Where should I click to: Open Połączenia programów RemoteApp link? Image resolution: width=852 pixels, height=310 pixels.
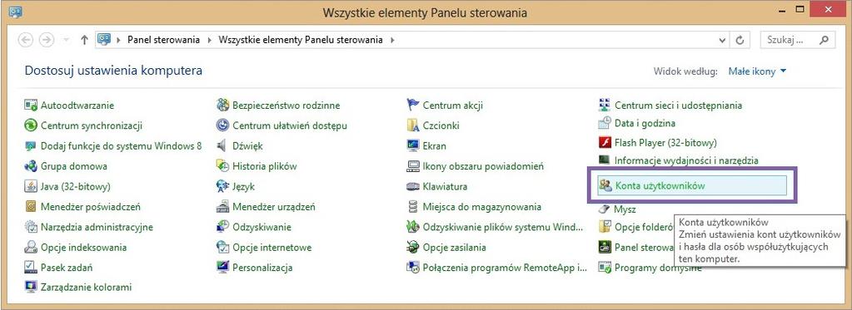click(x=505, y=267)
